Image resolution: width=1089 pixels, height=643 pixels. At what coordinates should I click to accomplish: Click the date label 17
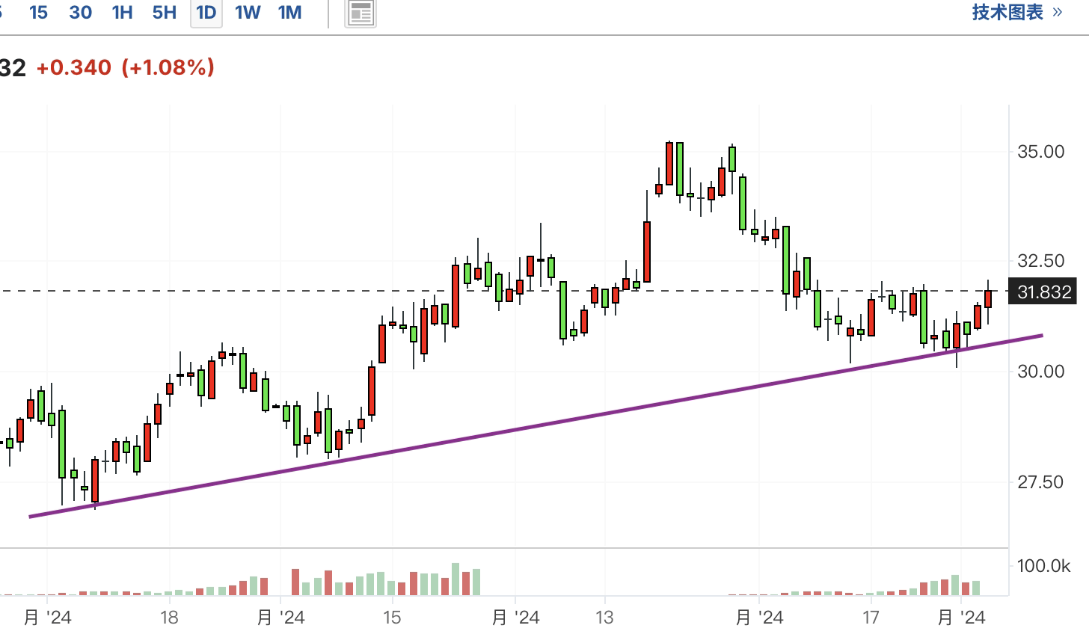[x=871, y=618]
